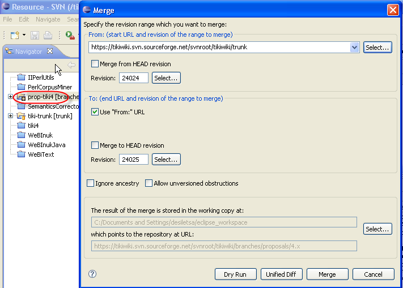Click the Unified Diff button
This screenshot has width=403, height=288.
(x=281, y=274)
